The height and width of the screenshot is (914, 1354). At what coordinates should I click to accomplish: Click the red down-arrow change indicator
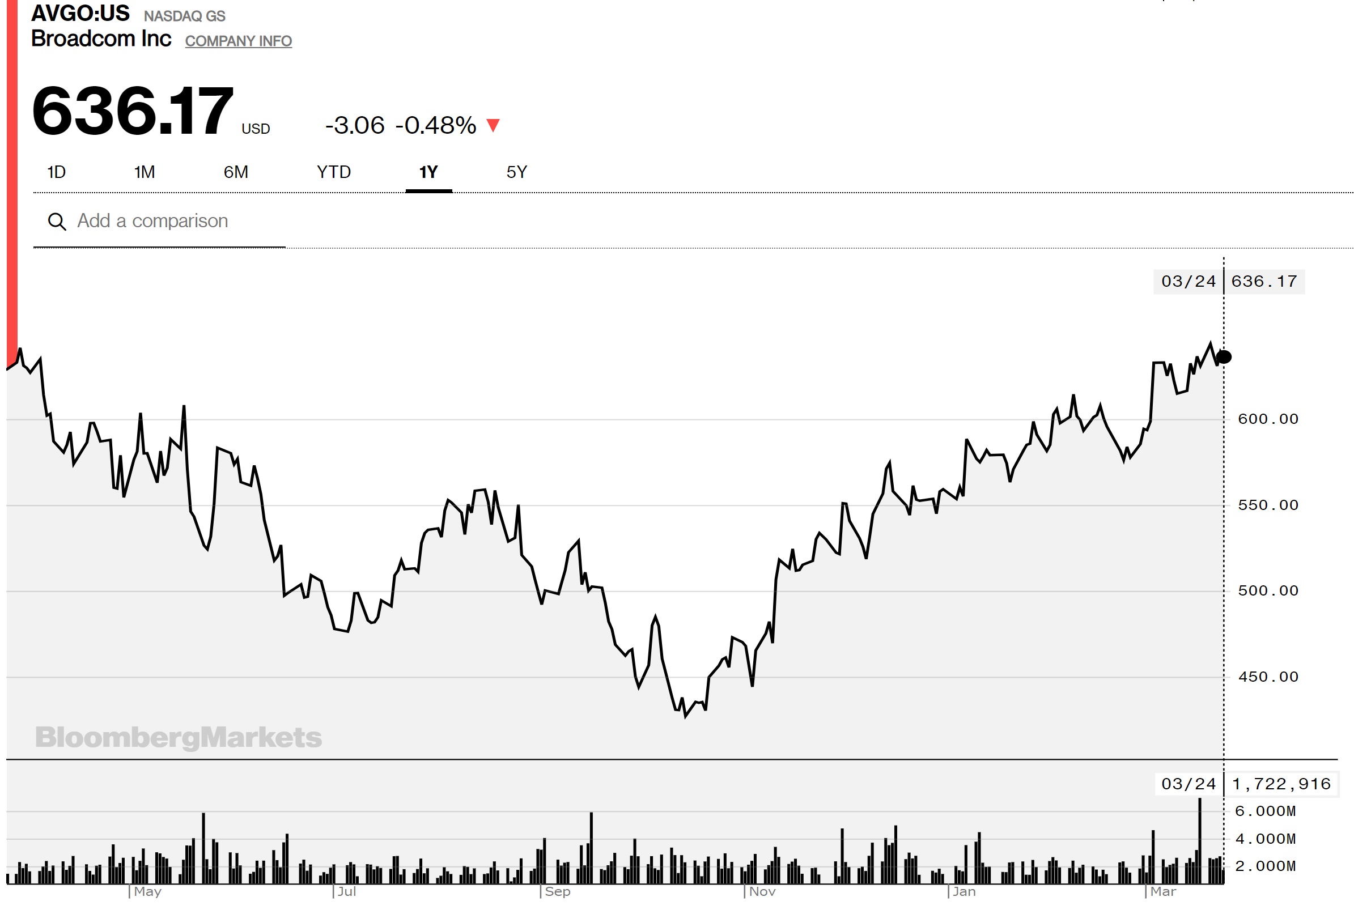click(493, 125)
